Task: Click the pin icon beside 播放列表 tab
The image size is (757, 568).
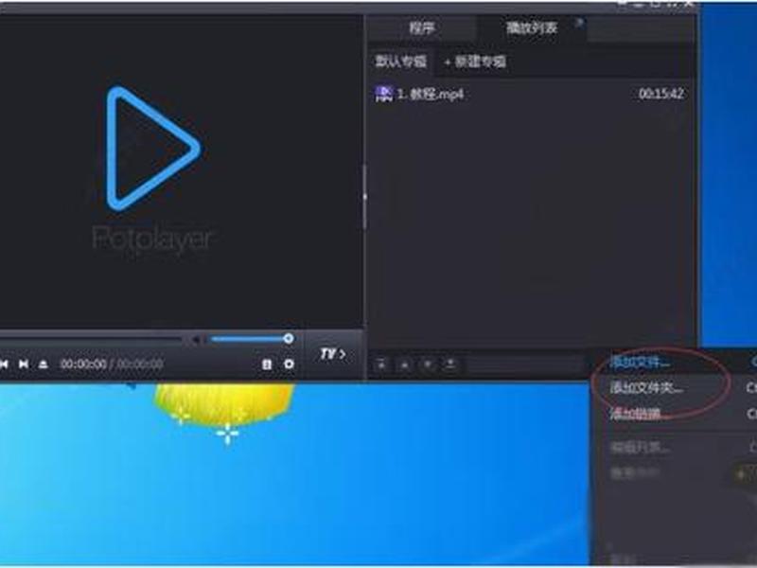Action: pyautogui.click(x=580, y=22)
